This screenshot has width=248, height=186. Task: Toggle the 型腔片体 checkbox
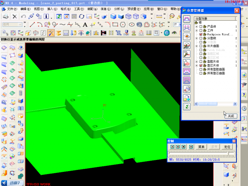coord(201,62)
